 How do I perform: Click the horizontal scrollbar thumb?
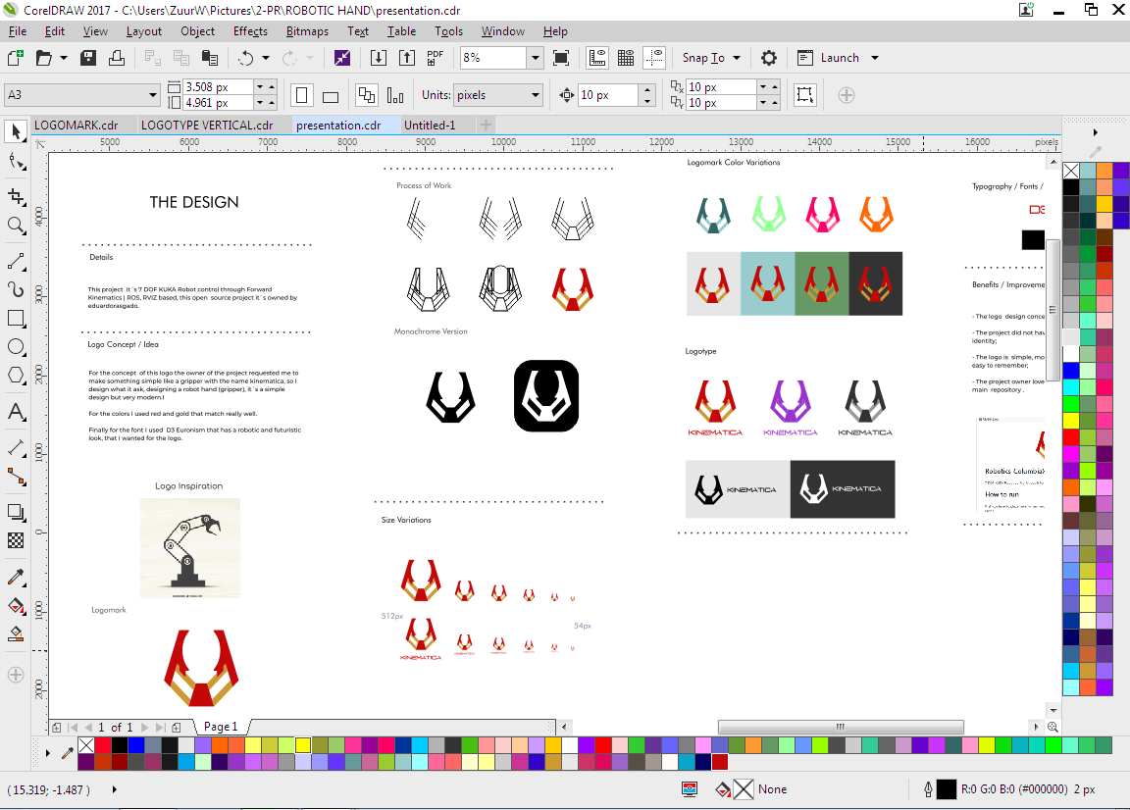coord(841,727)
